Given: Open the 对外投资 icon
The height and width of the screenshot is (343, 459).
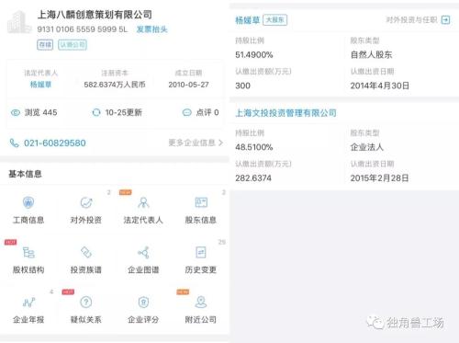Looking at the screenshot, I should pos(86,202).
